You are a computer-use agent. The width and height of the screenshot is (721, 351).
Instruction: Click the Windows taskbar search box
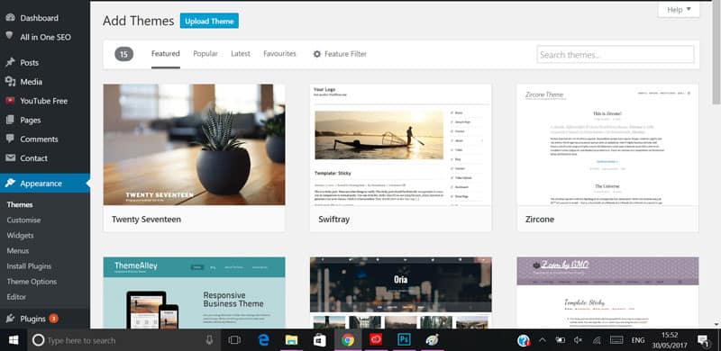[x=124, y=340]
